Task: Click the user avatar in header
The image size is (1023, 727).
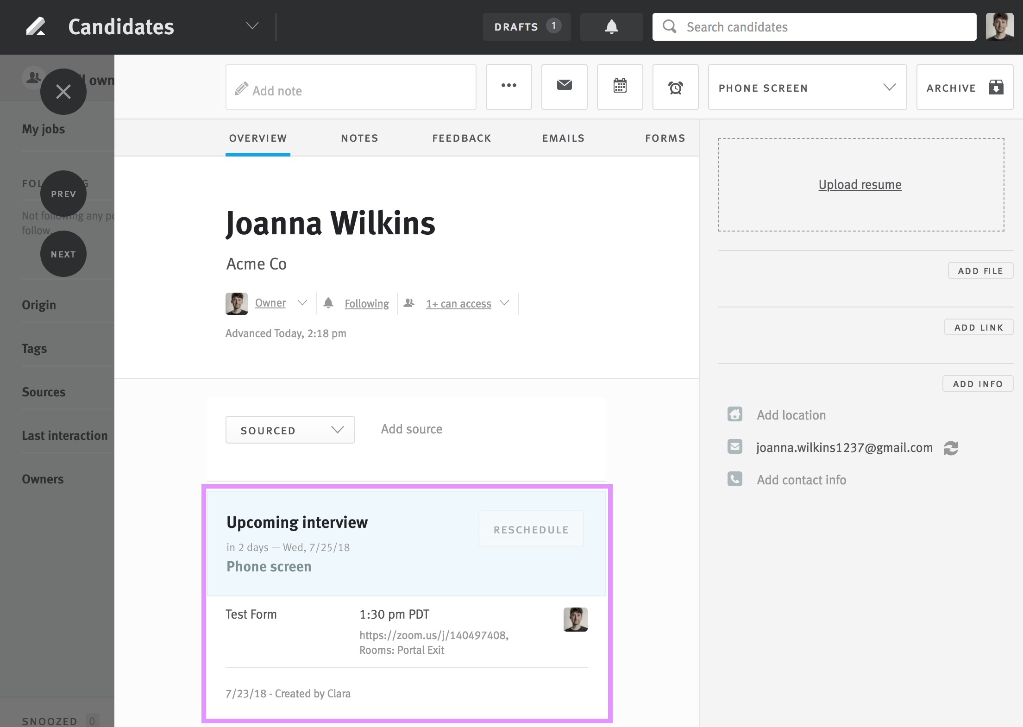Action: (x=999, y=27)
